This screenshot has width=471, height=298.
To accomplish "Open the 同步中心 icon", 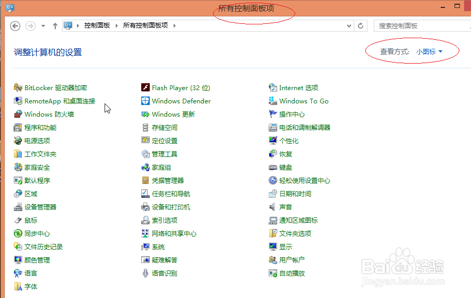I will click(x=18, y=233).
